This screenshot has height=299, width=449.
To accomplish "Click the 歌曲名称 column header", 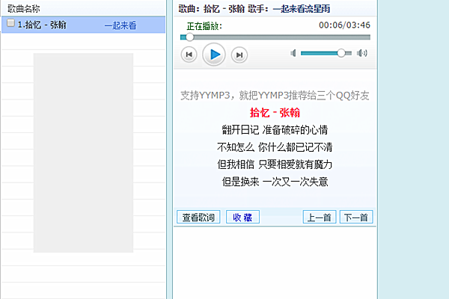I will (24, 8).
